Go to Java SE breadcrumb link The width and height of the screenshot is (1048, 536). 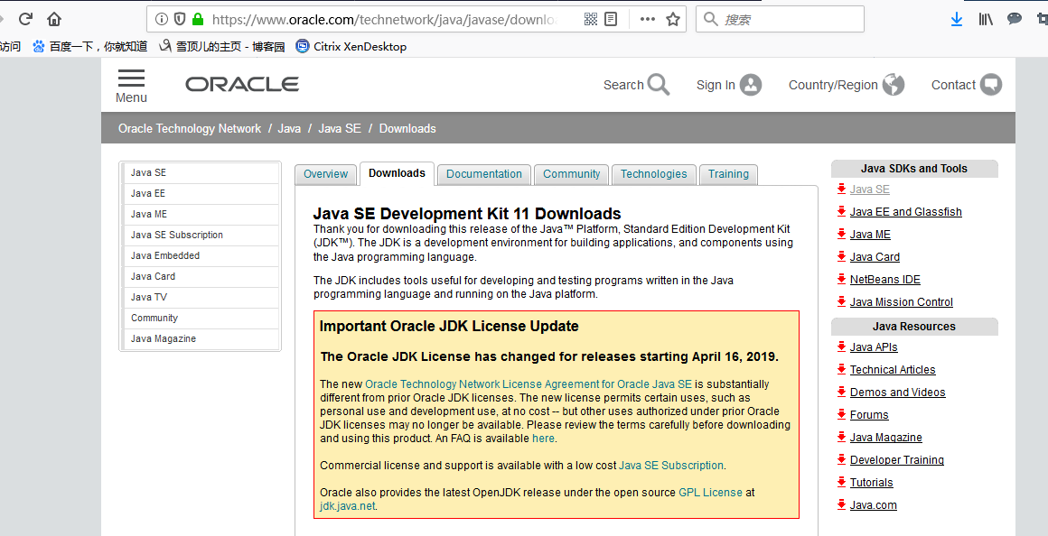[340, 128]
